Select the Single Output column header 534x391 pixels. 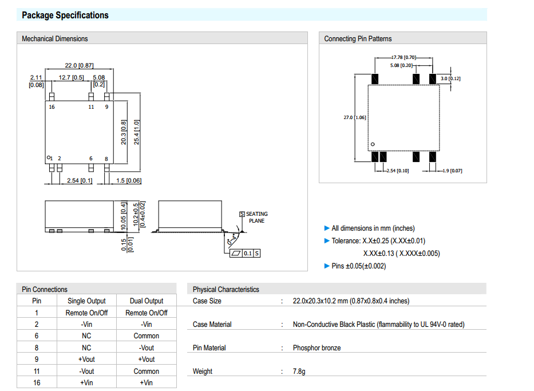(86, 301)
